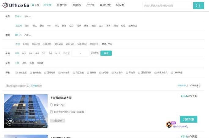Screen dimensions: 209x138
Task: Check the 地铁上盖 feature box
Action: [16, 73]
